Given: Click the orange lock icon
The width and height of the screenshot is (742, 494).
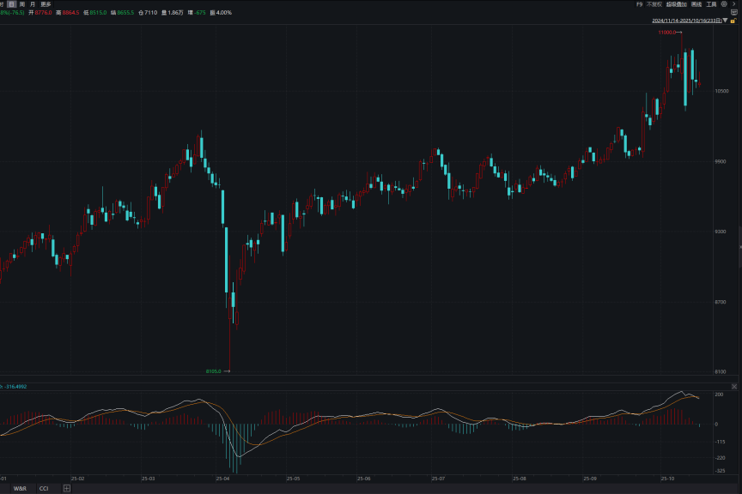Looking at the screenshot, I should 733,21.
